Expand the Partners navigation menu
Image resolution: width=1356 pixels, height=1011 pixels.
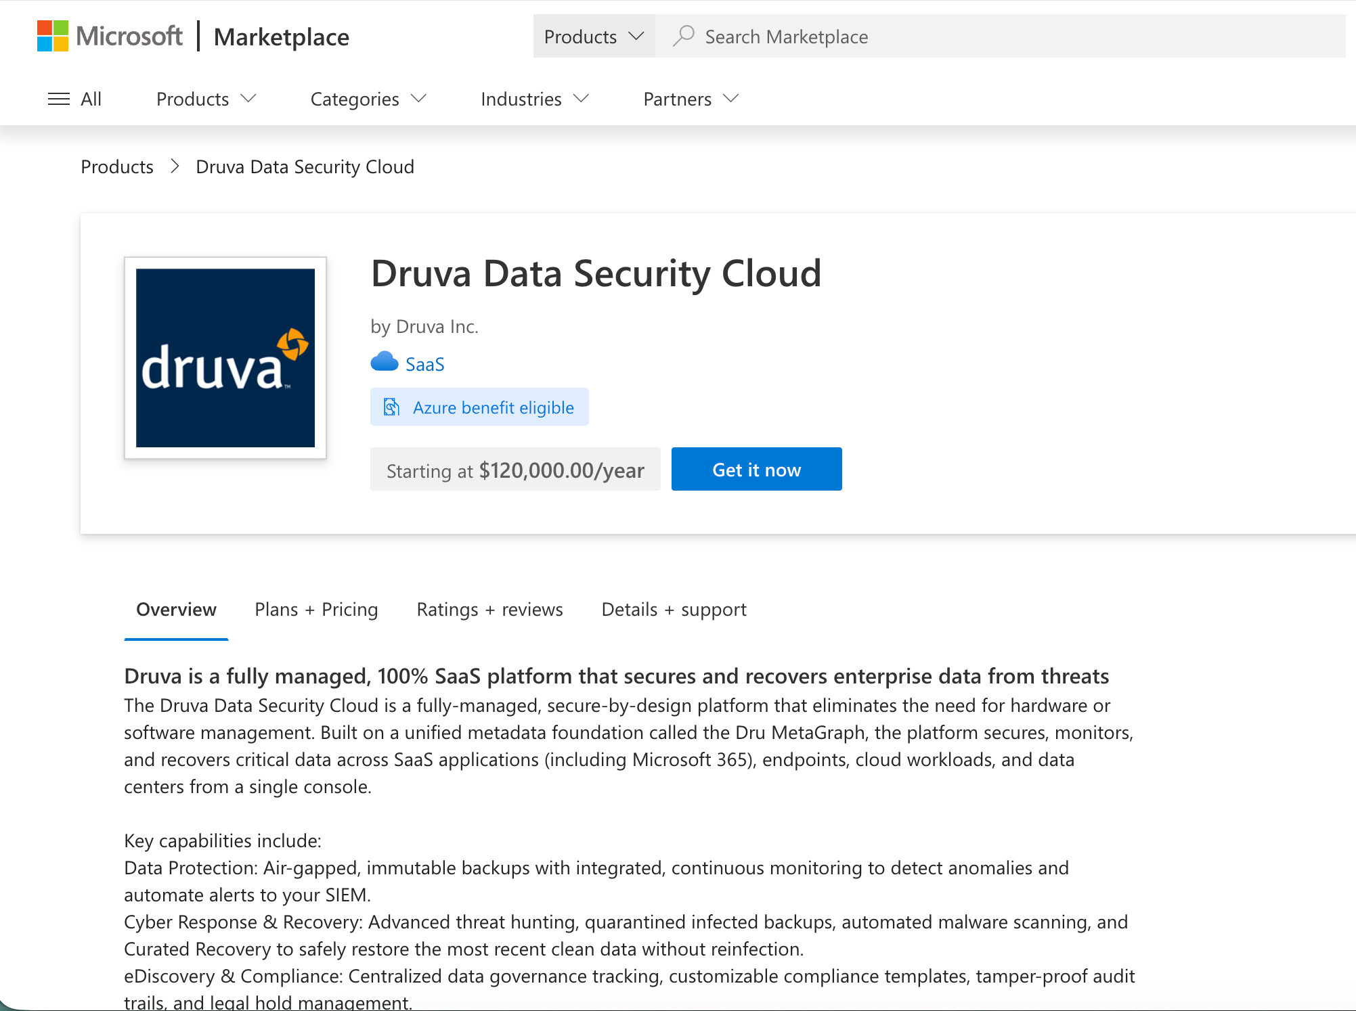691,99
